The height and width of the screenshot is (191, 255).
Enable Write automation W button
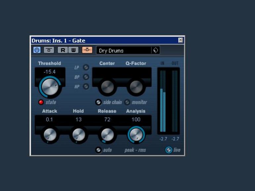tap(73, 50)
